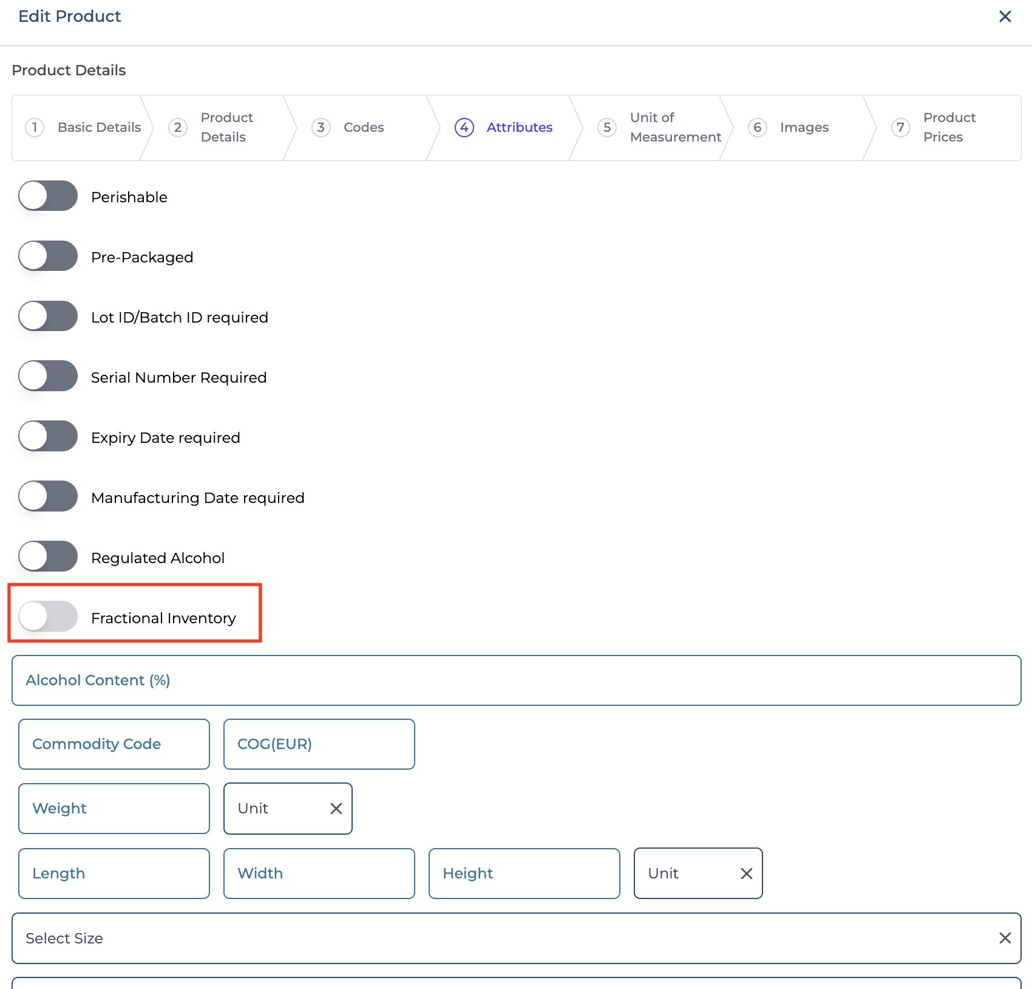Enable Fractional Inventory switch
The height and width of the screenshot is (989, 1032).
pos(48,617)
